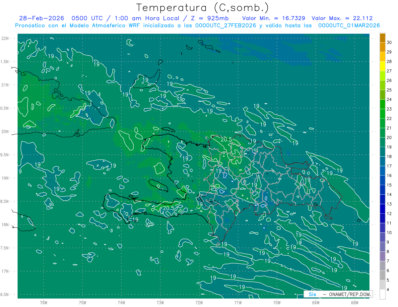Click the '76W' longitude axis label

click(43, 303)
